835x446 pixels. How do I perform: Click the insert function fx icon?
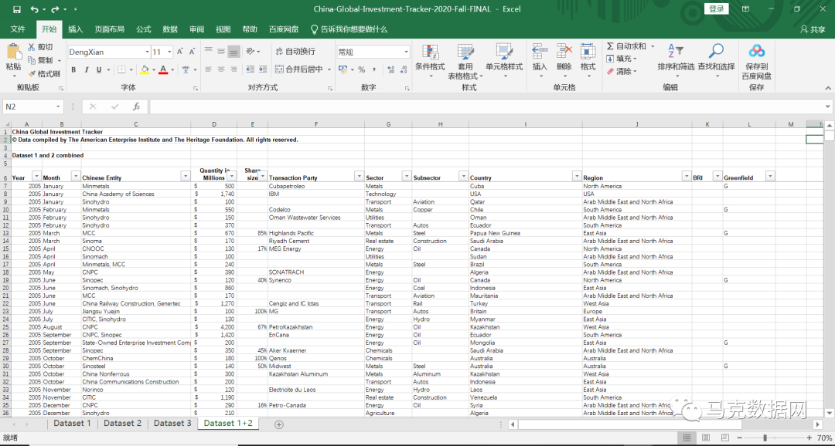click(136, 106)
